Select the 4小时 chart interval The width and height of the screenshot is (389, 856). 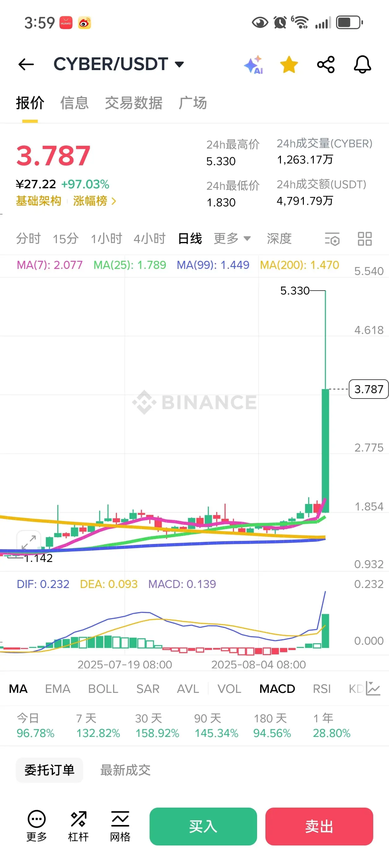click(149, 239)
